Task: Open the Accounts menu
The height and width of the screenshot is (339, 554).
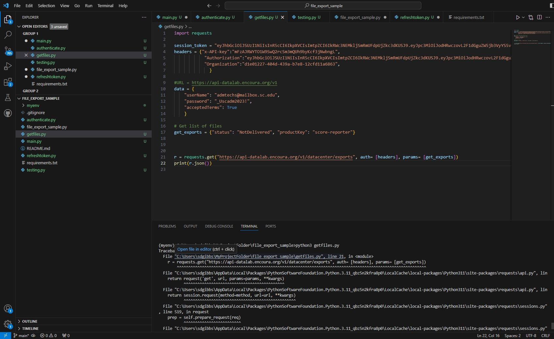Action: 8,308
